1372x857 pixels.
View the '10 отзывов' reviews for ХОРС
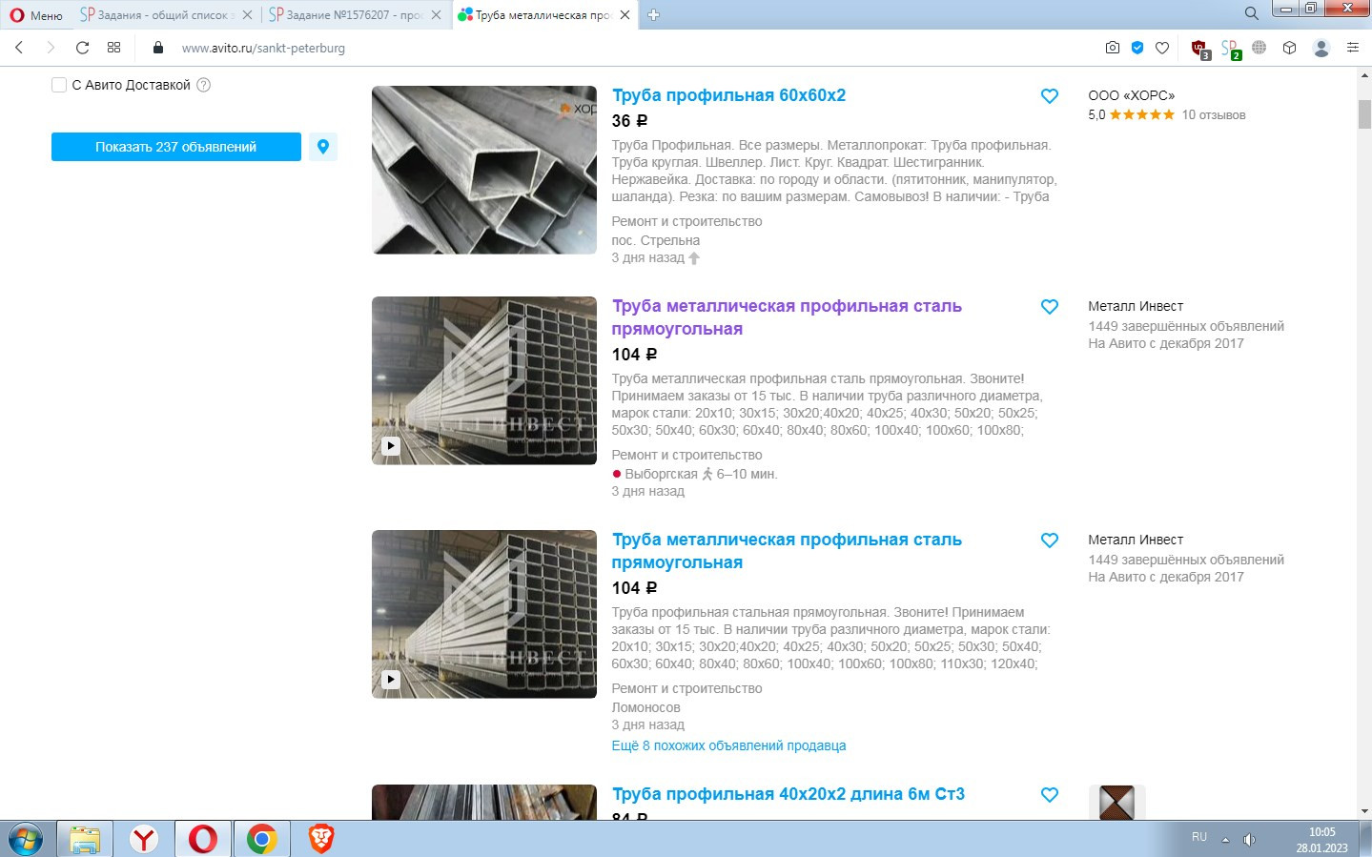[1214, 115]
